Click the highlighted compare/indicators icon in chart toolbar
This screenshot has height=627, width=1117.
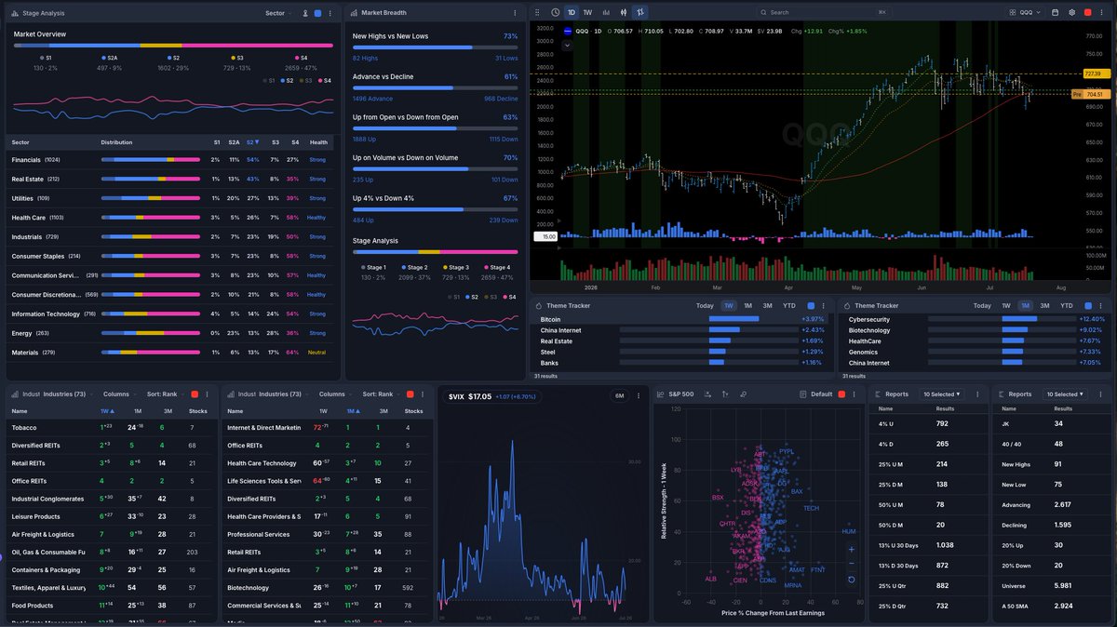coord(640,12)
